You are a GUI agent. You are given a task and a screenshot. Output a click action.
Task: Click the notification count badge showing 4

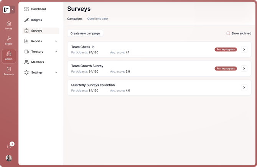(x=12, y=144)
